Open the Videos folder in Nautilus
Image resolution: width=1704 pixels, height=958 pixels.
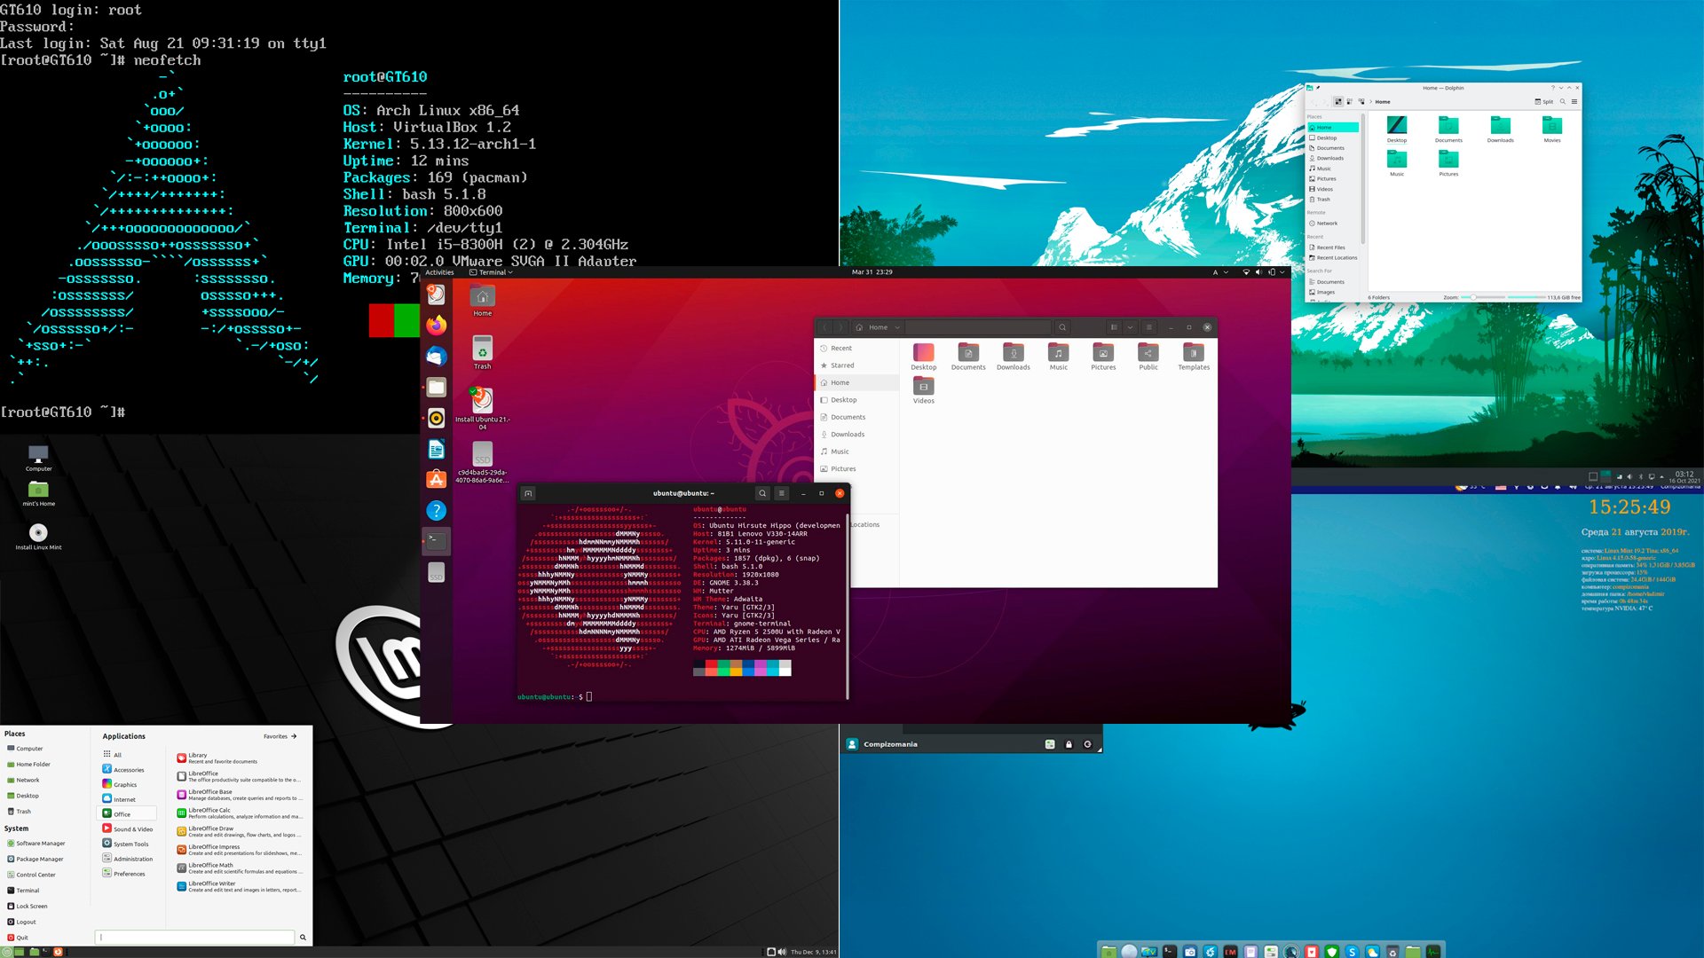click(924, 391)
